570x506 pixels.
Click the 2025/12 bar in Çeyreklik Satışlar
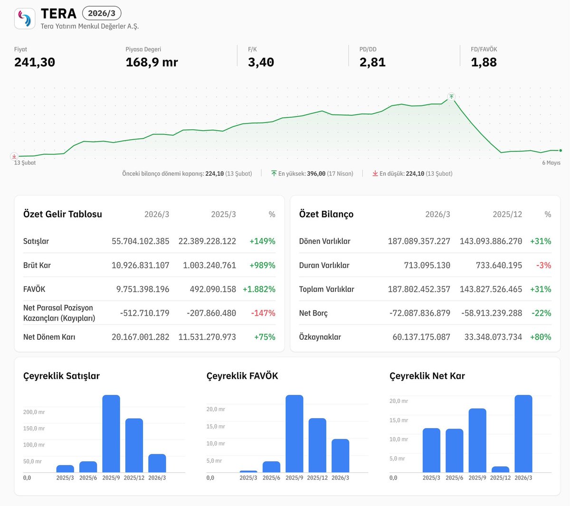(x=134, y=445)
